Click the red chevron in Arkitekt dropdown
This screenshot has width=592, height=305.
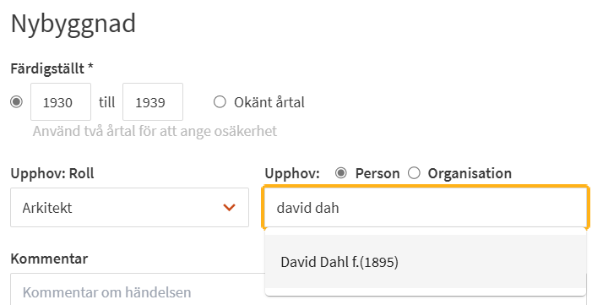(x=229, y=208)
